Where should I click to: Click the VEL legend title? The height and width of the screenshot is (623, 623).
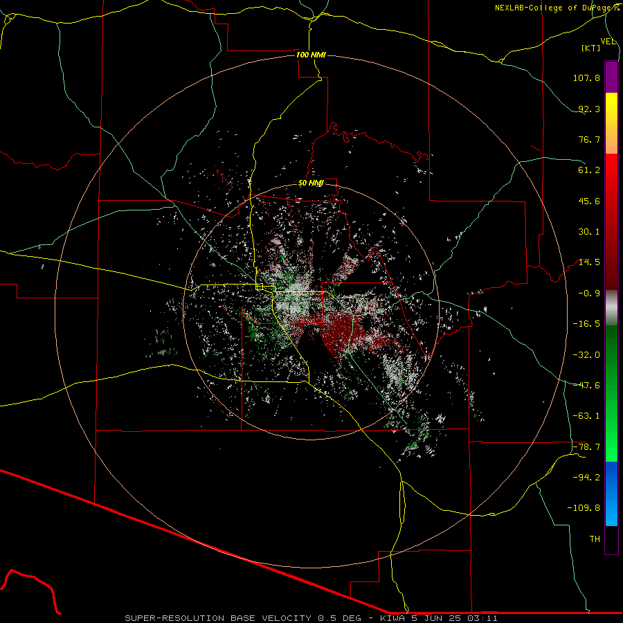pos(608,42)
